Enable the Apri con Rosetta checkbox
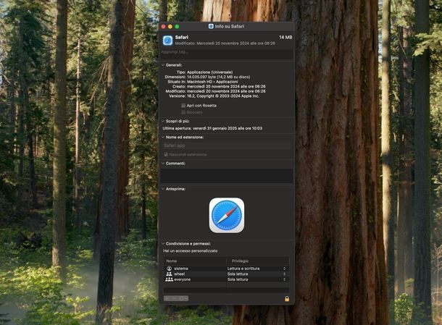The height and width of the screenshot is (325, 442). [183, 106]
